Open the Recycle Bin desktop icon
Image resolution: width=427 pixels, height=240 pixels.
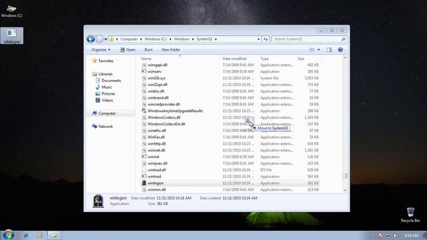(x=410, y=215)
